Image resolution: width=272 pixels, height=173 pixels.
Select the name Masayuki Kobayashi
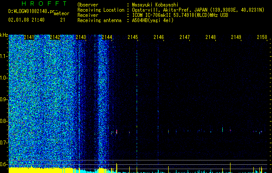point(155,5)
